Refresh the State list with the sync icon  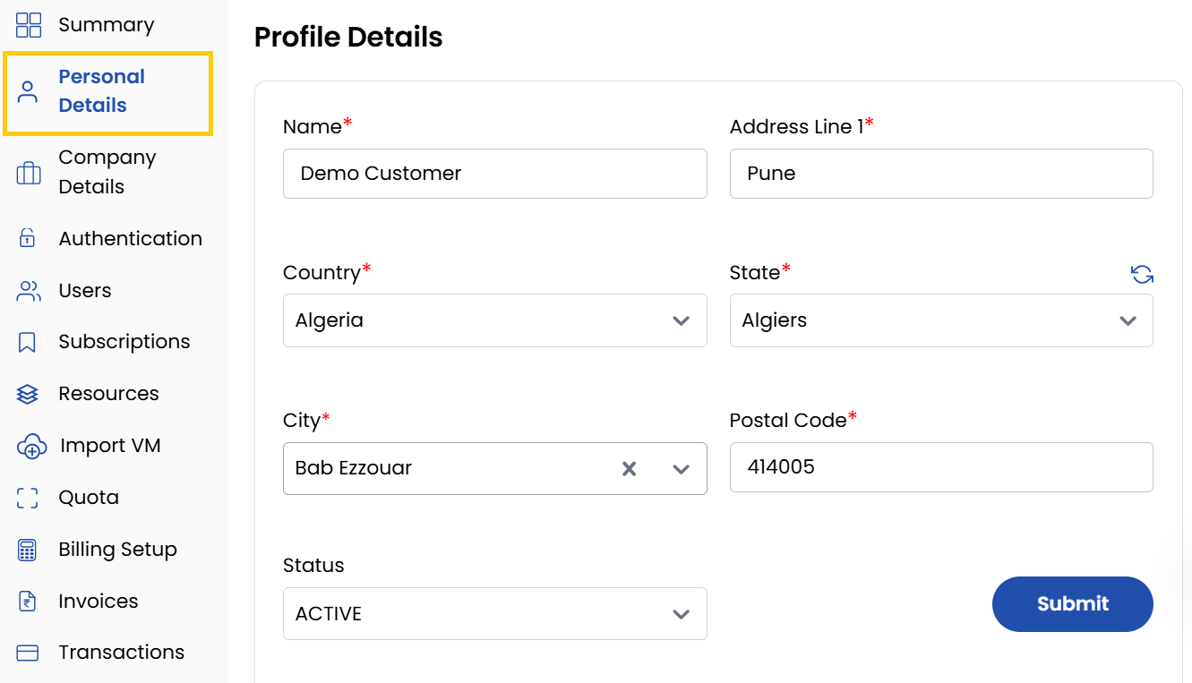[1142, 274]
